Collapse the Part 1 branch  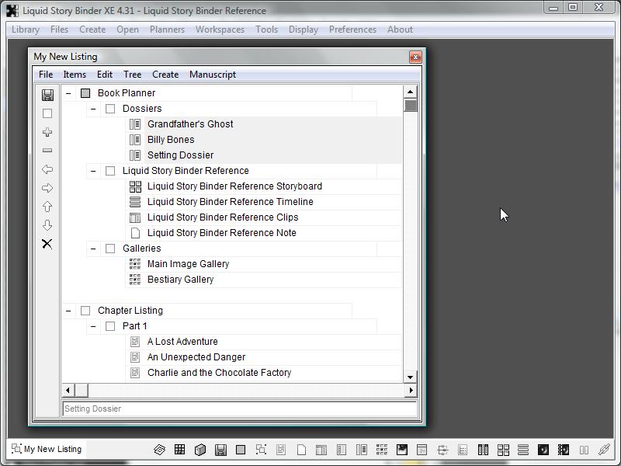[93, 326]
